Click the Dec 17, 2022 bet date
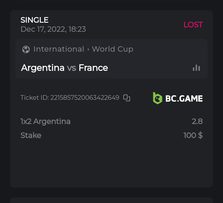The image size is (223, 203). coord(53,29)
